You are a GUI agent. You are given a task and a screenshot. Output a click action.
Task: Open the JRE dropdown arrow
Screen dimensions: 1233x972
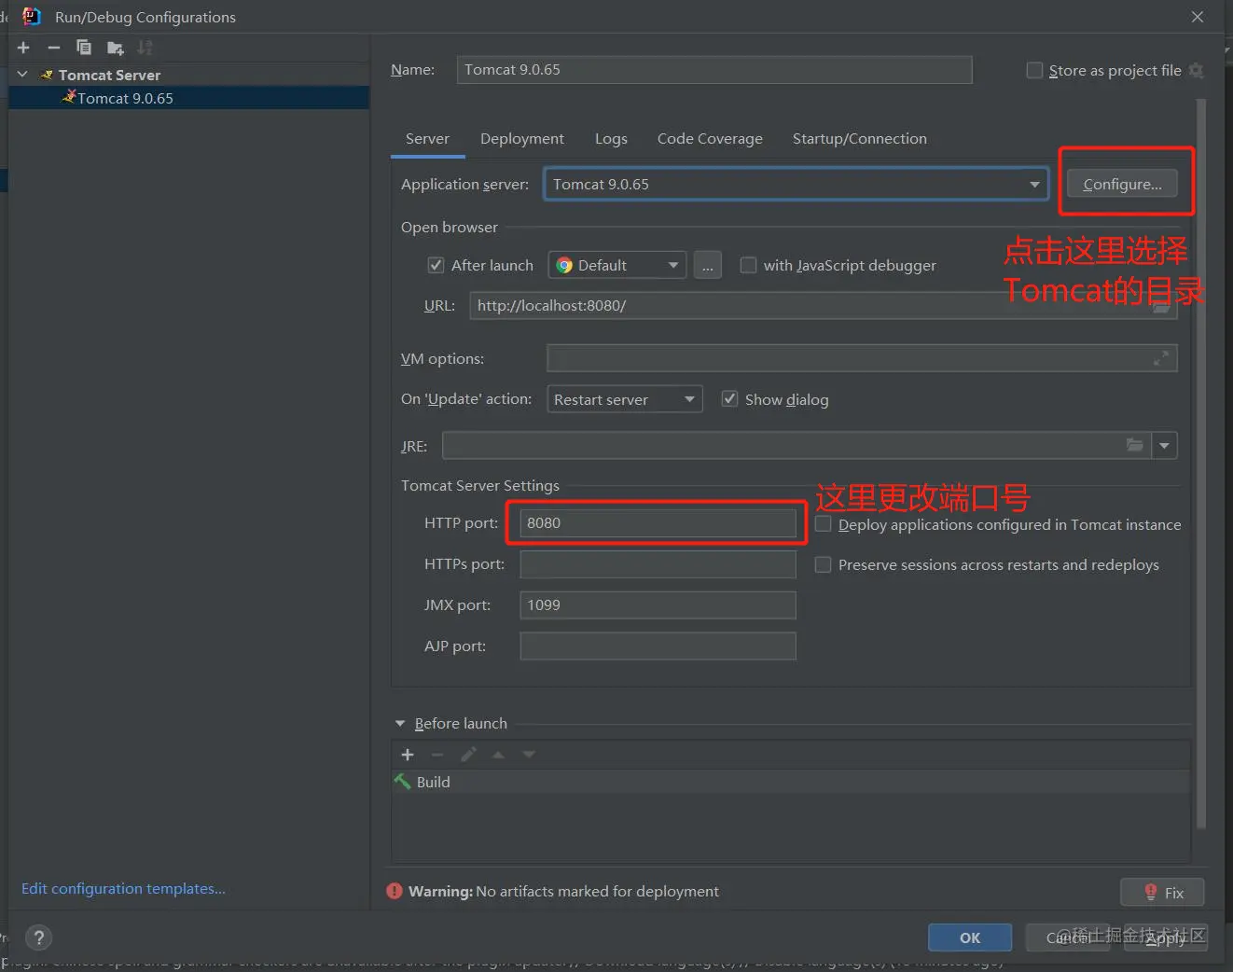click(x=1164, y=446)
